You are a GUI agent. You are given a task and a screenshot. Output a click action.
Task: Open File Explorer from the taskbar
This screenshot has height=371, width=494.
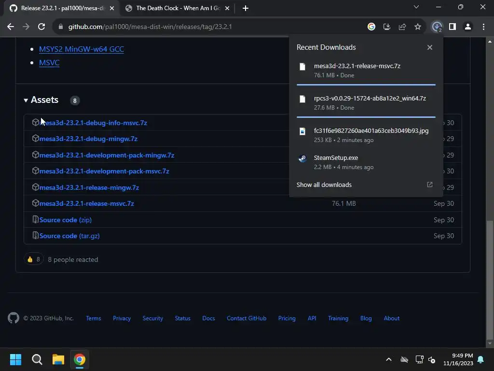(58, 359)
